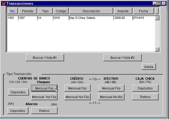The image size is (169, 119).
Task: Click the list scrollbar up arrow
Action: 157,18
